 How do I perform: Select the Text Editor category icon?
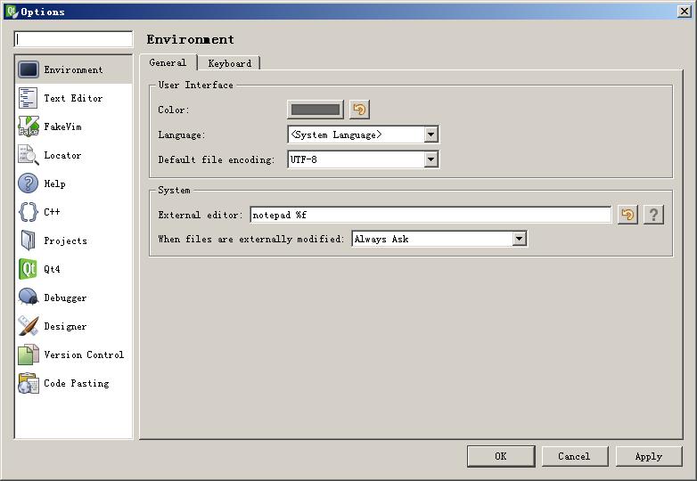click(29, 98)
